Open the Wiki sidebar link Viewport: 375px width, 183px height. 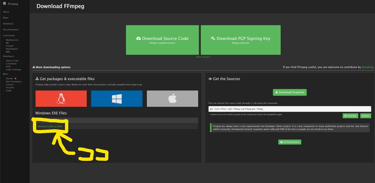pyautogui.click(x=8, y=52)
